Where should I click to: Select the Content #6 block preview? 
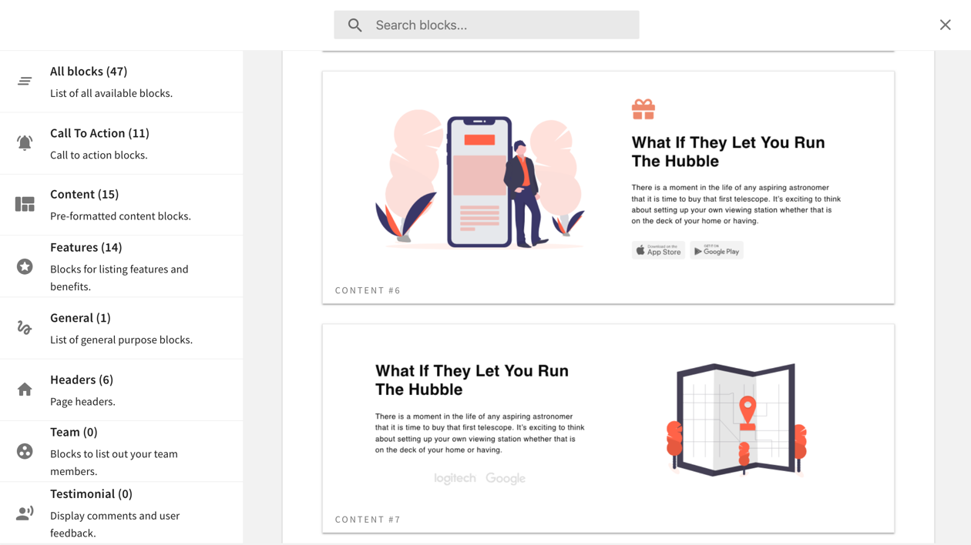608,186
